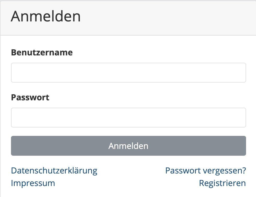View the privacy policy (Datenschutzerklärung)

point(54,171)
